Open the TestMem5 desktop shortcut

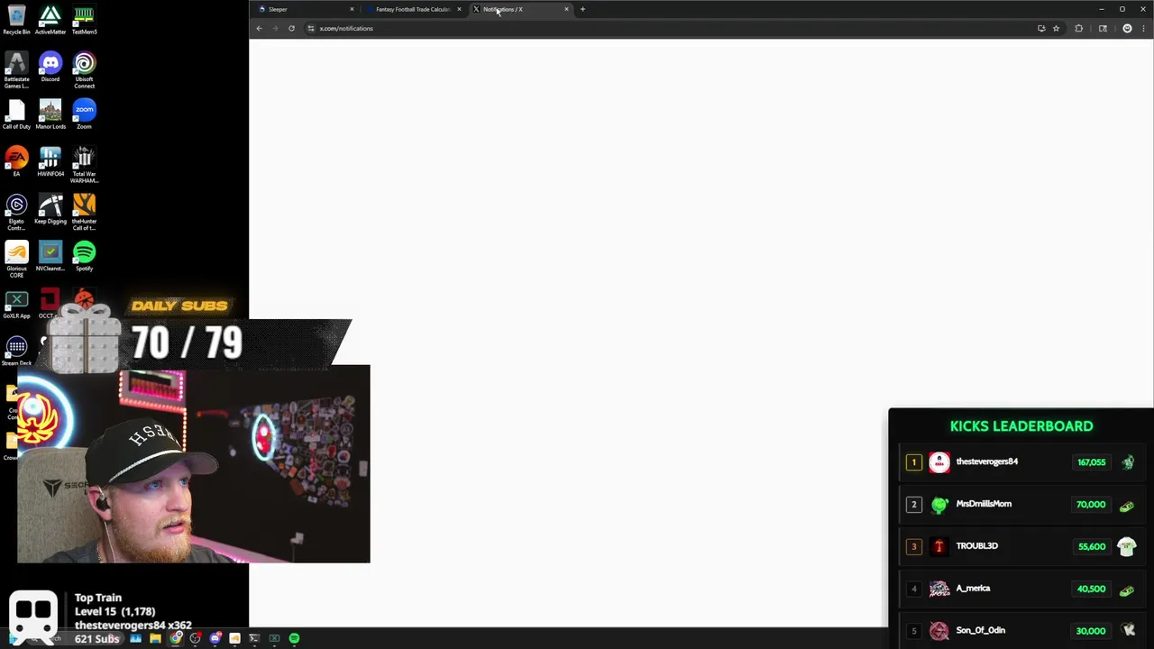[84, 20]
